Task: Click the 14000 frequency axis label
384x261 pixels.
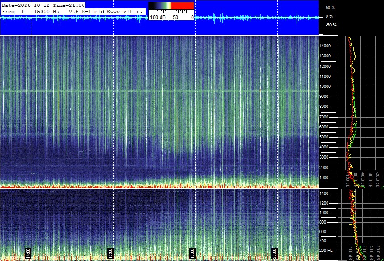Action: [325, 46]
